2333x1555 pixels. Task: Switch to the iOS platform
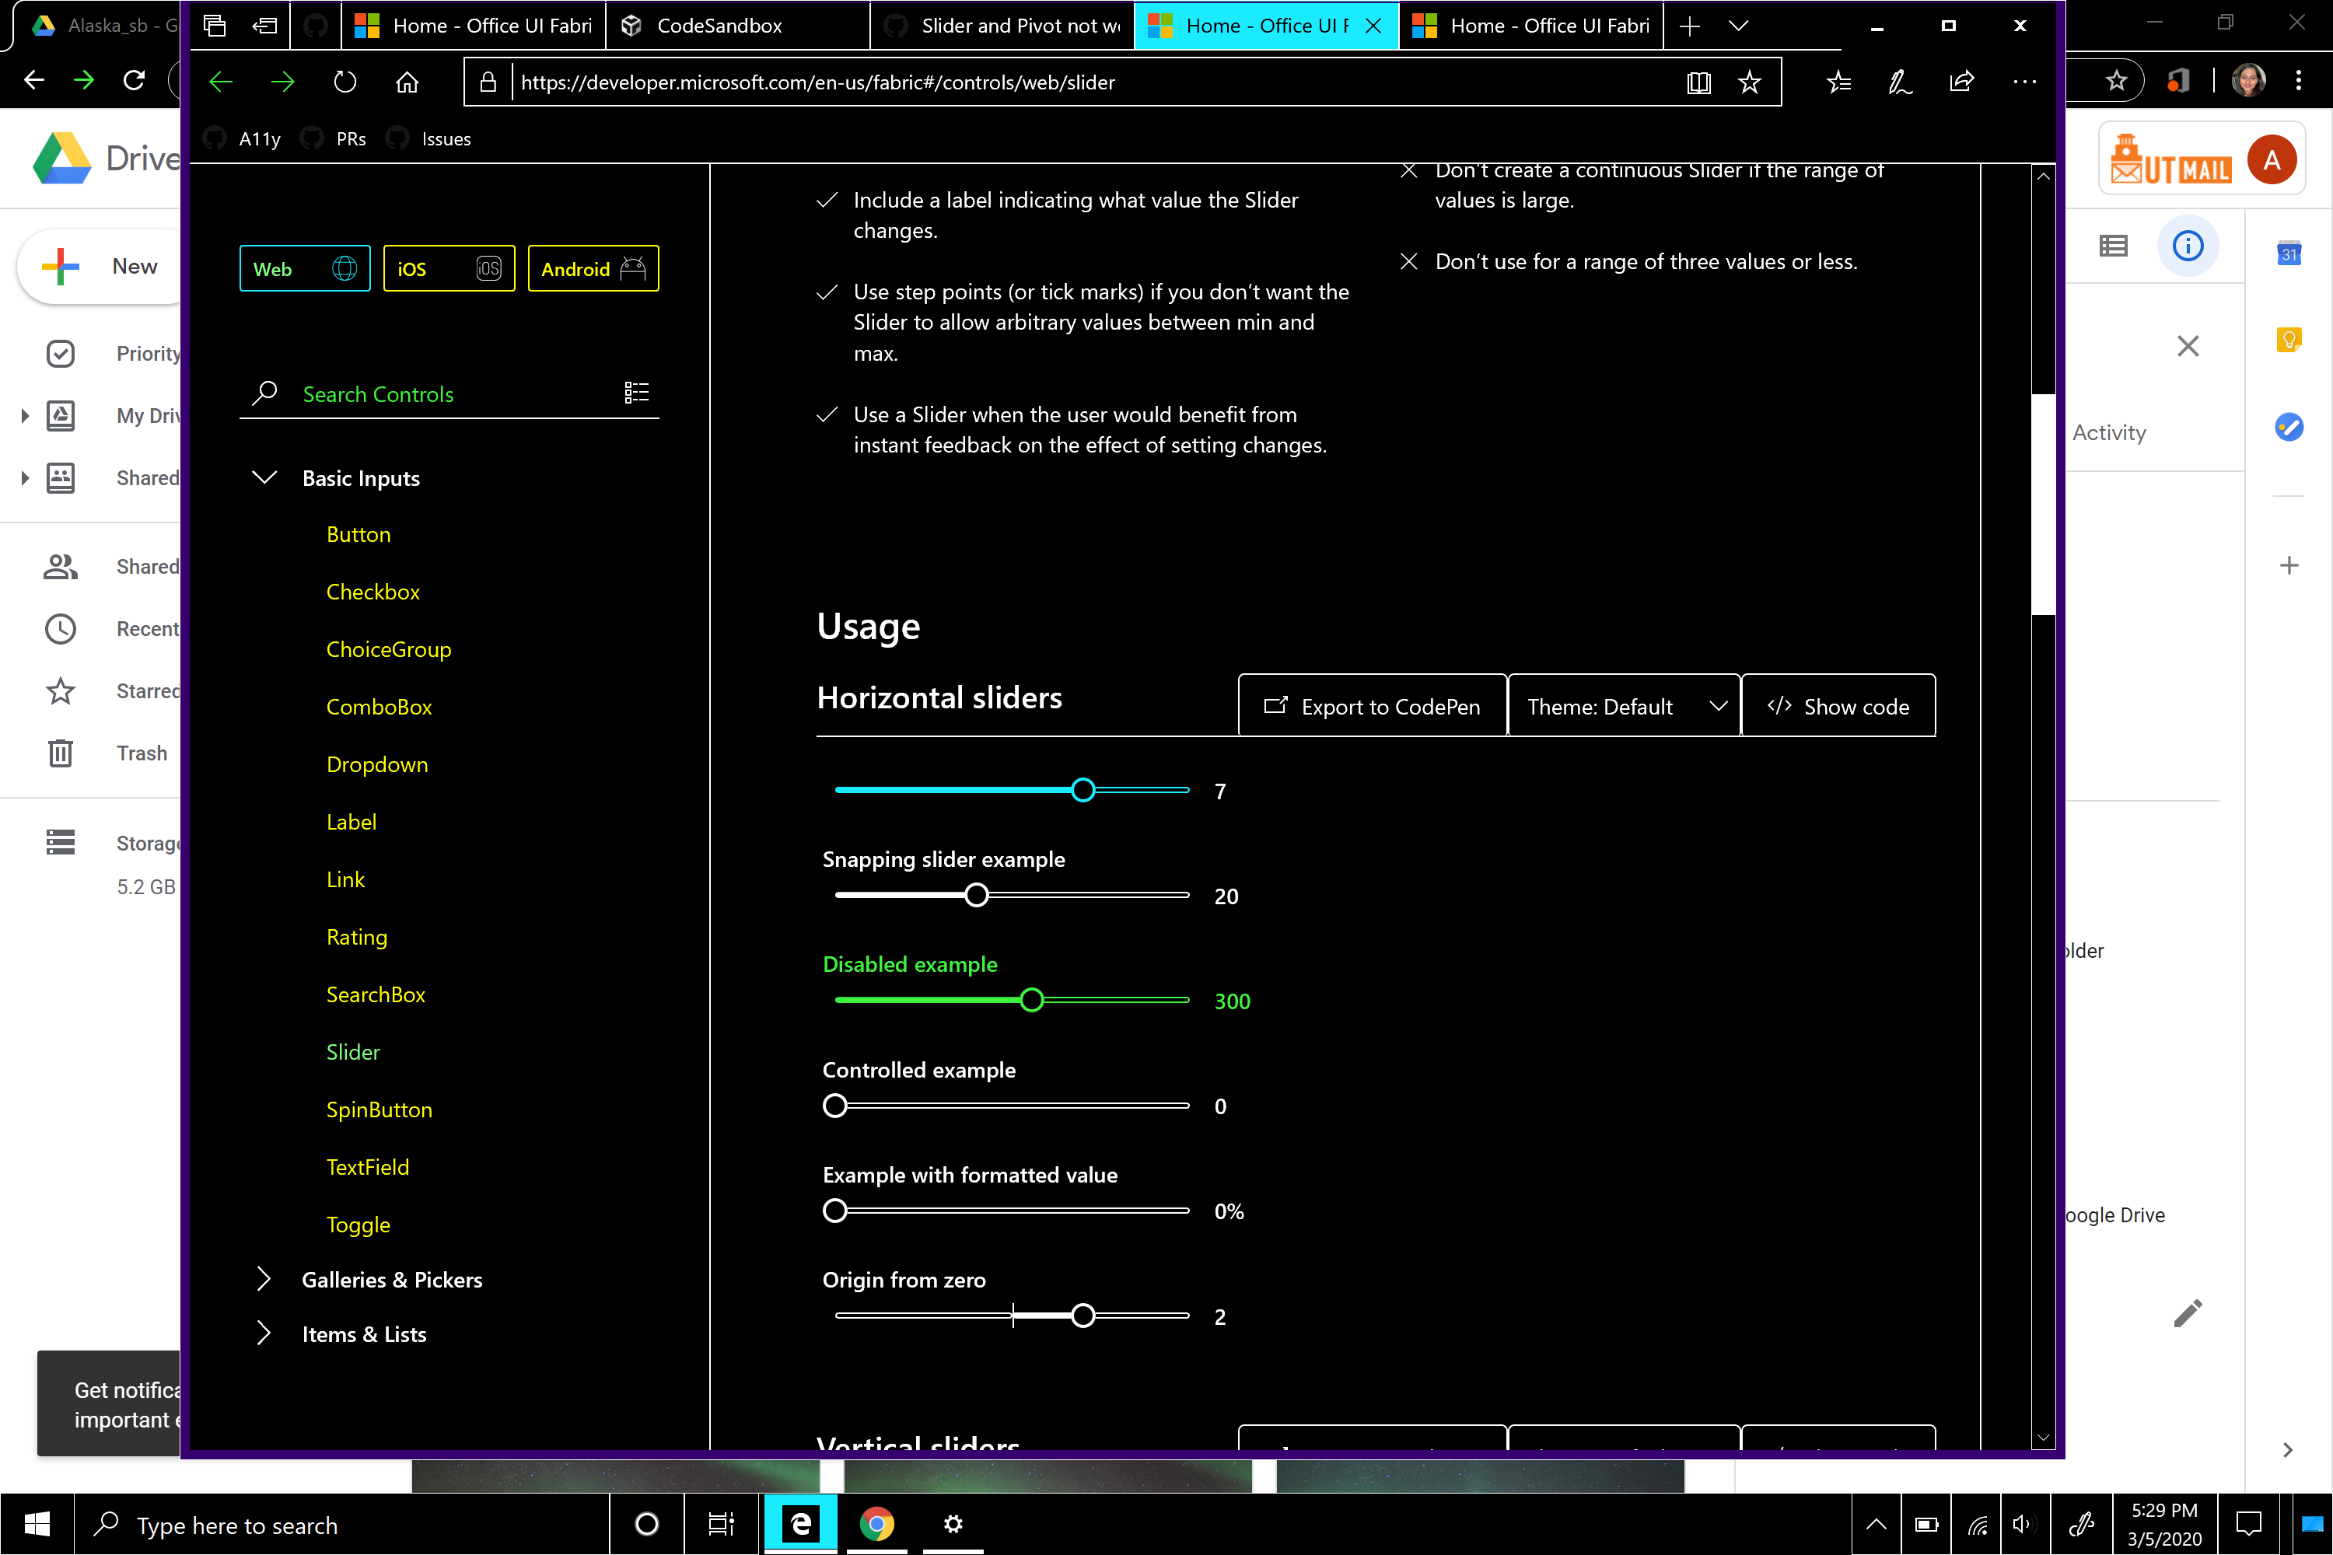pyautogui.click(x=449, y=267)
